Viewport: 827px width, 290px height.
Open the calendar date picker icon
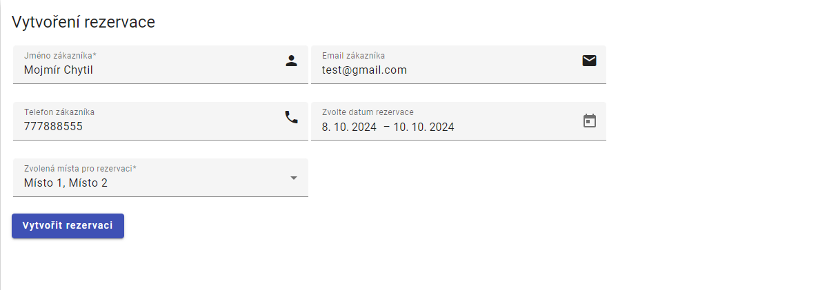pos(589,121)
